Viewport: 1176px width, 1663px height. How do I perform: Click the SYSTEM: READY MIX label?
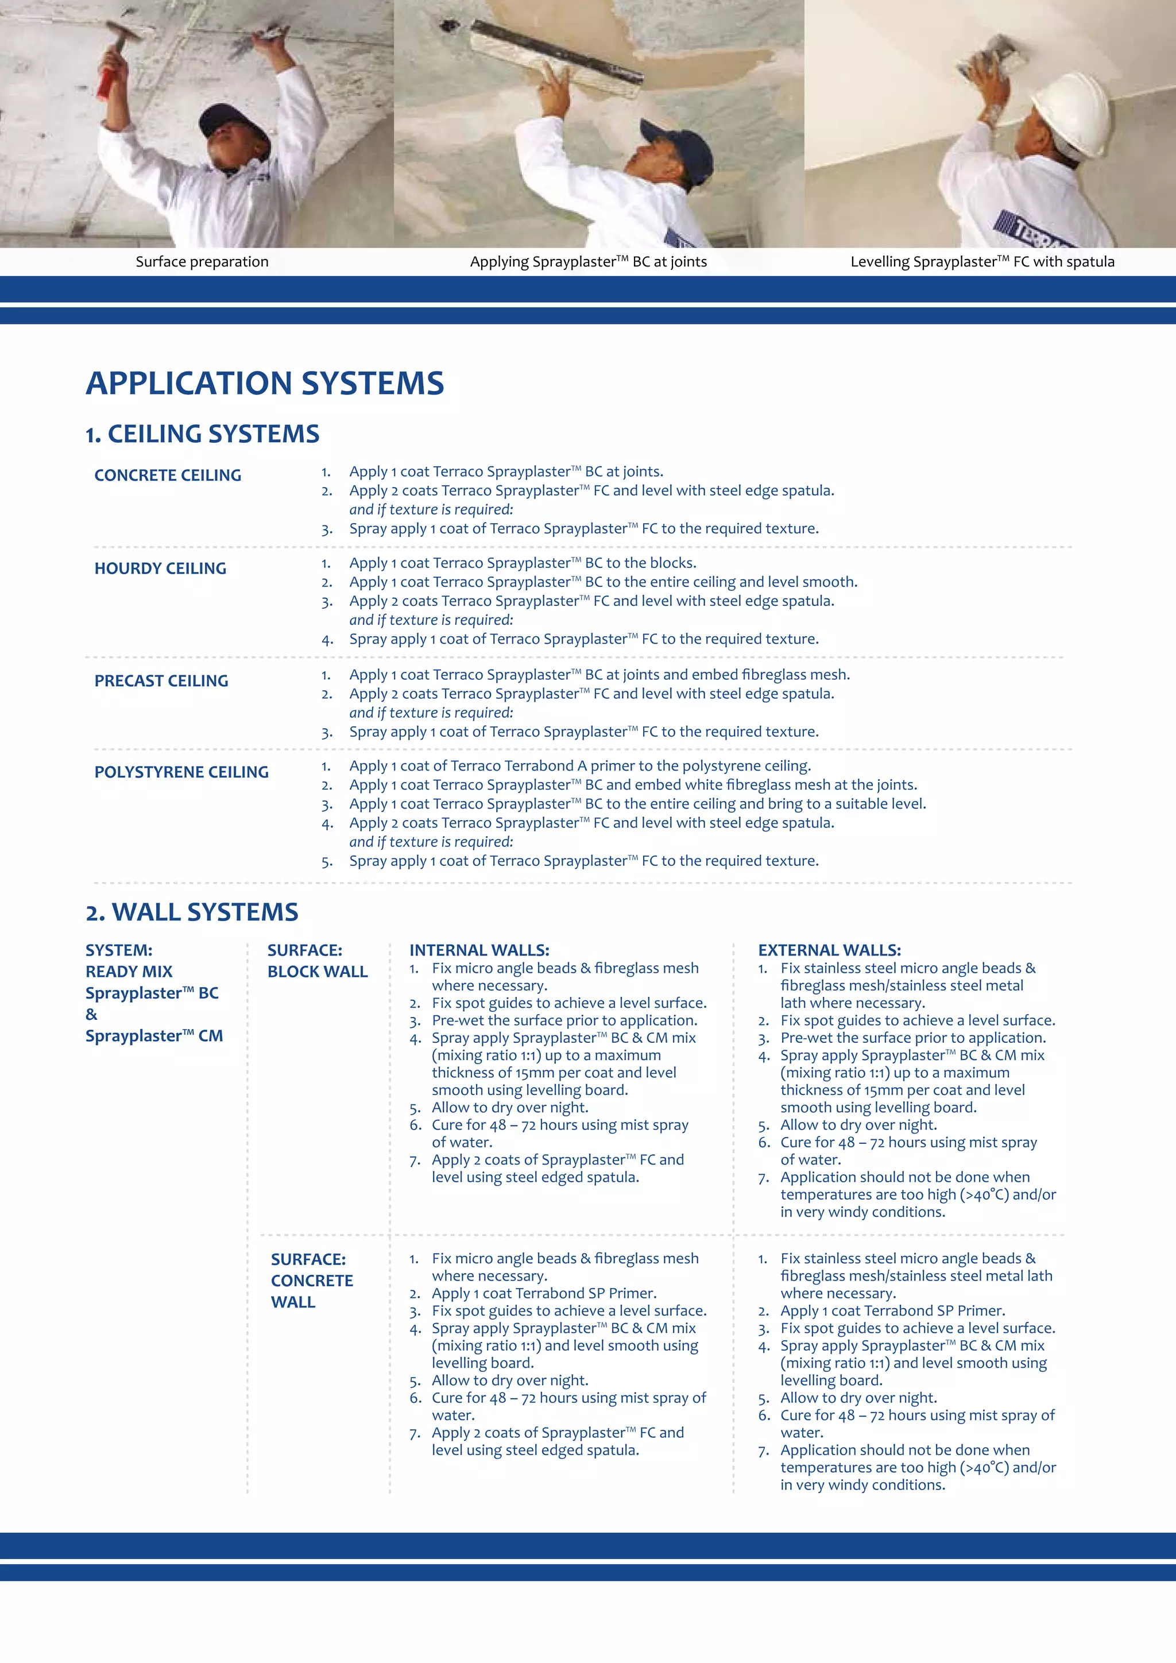pos(129,961)
